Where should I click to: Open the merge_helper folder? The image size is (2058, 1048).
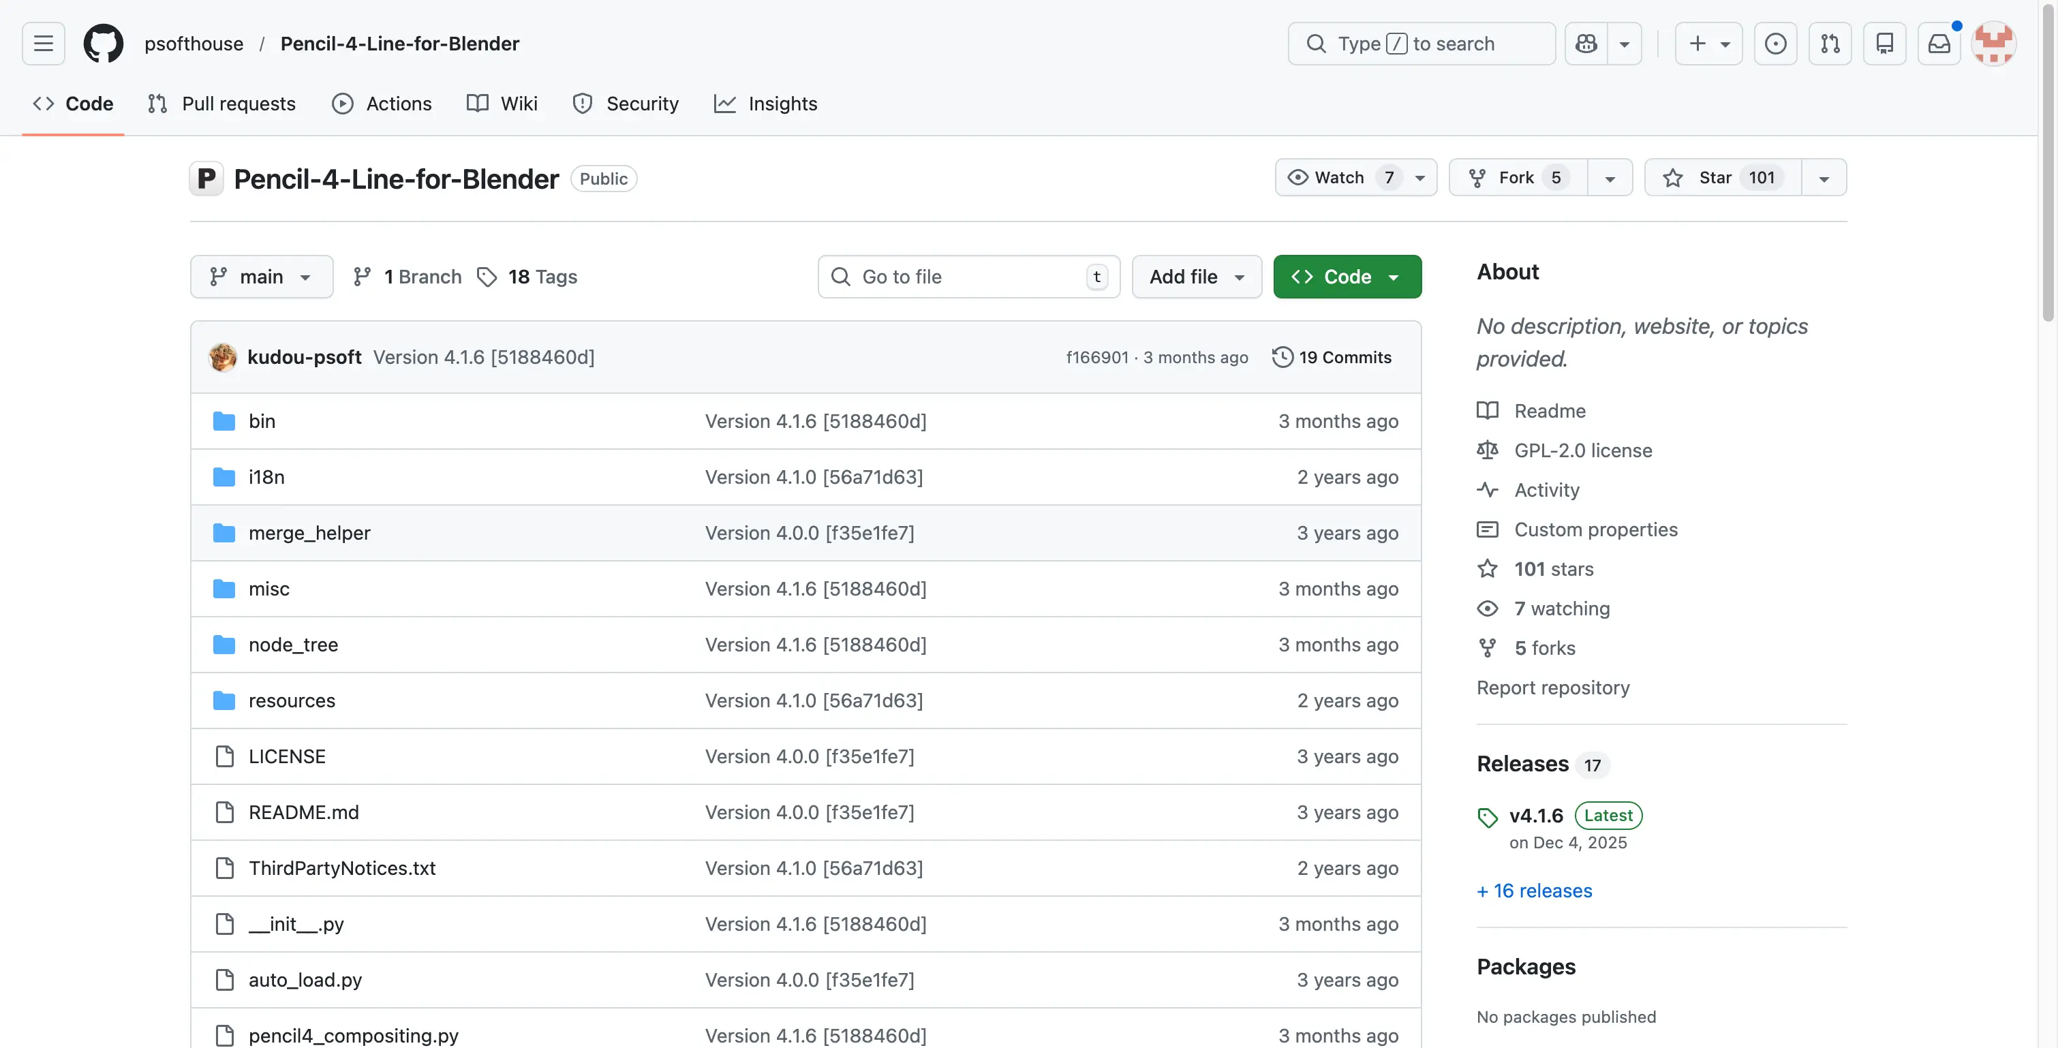tap(309, 533)
